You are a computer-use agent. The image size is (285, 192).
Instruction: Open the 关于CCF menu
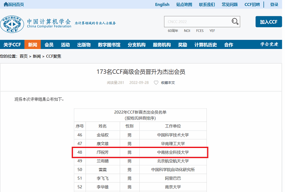pos(12,45)
